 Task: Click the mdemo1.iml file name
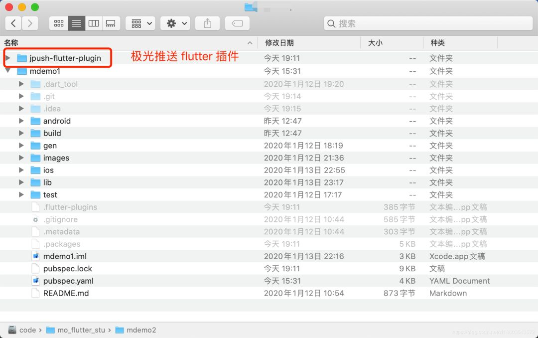pyautogui.click(x=65, y=256)
